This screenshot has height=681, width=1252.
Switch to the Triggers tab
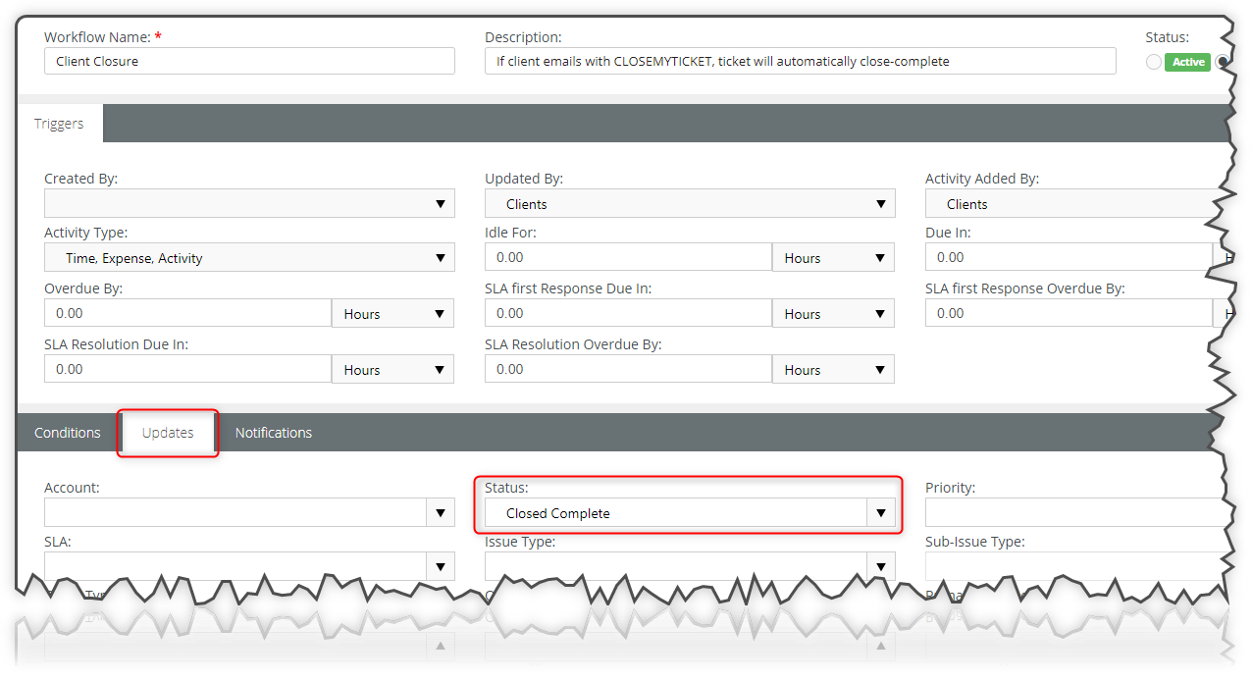click(x=59, y=123)
